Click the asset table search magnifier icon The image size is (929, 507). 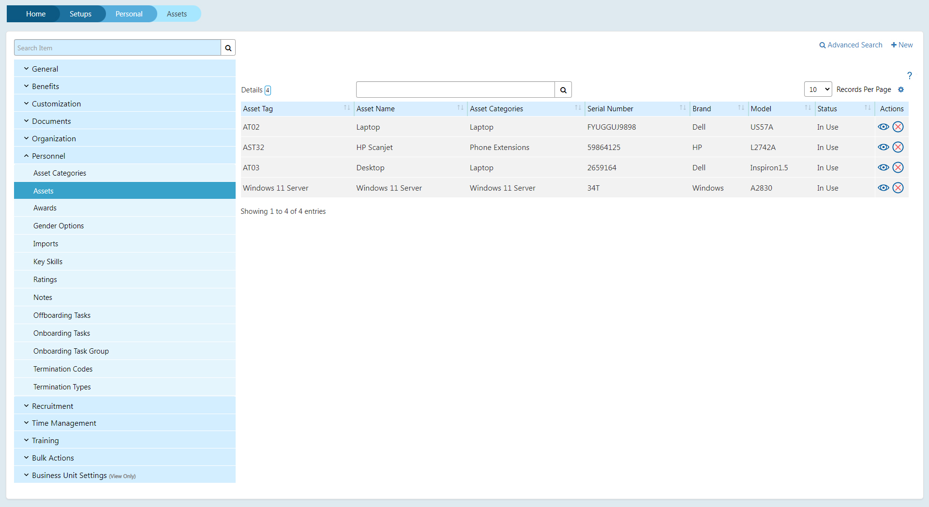563,89
